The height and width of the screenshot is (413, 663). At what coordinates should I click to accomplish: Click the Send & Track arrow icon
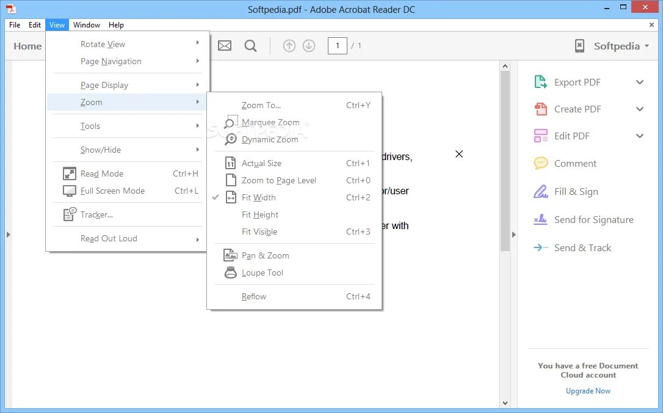[540, 247]
